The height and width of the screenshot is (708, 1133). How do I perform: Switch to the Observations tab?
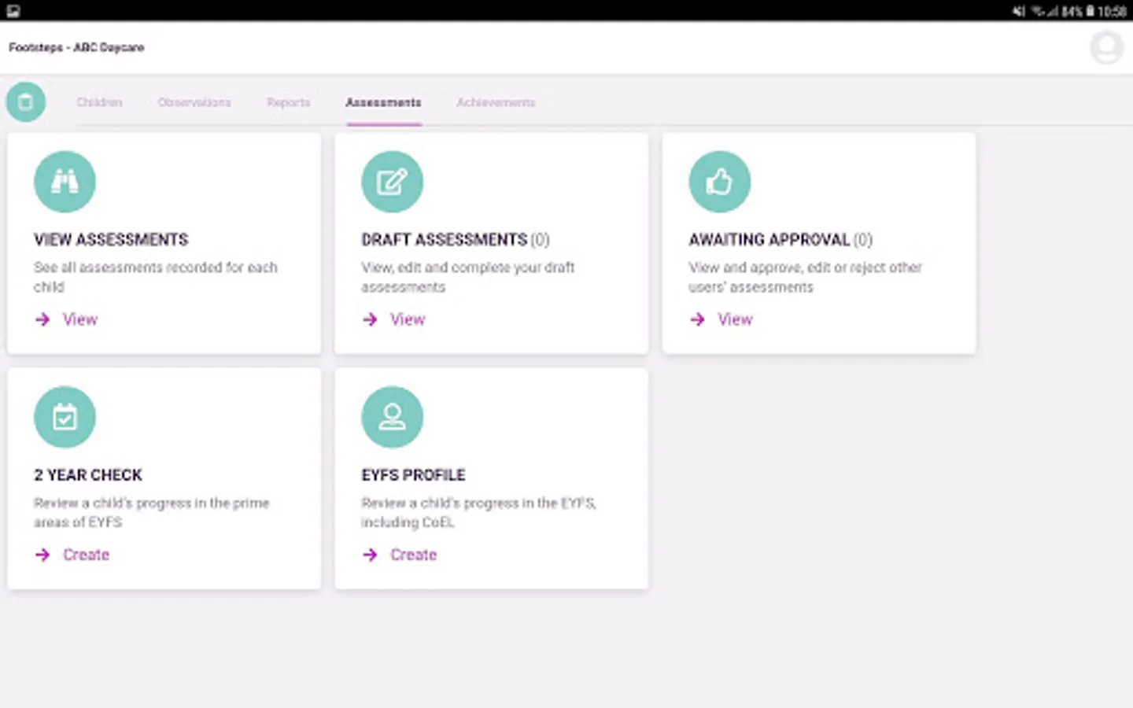(x=194, y=102)
